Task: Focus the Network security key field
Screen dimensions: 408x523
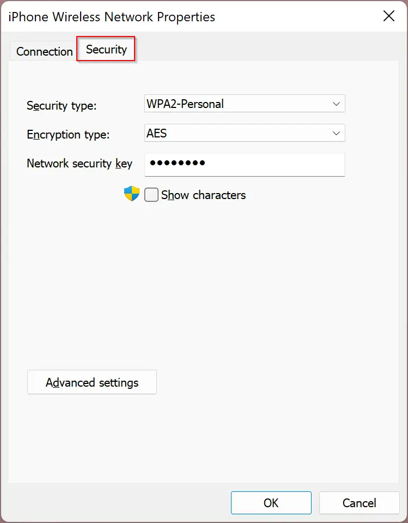Action: (x=245, y=165)
